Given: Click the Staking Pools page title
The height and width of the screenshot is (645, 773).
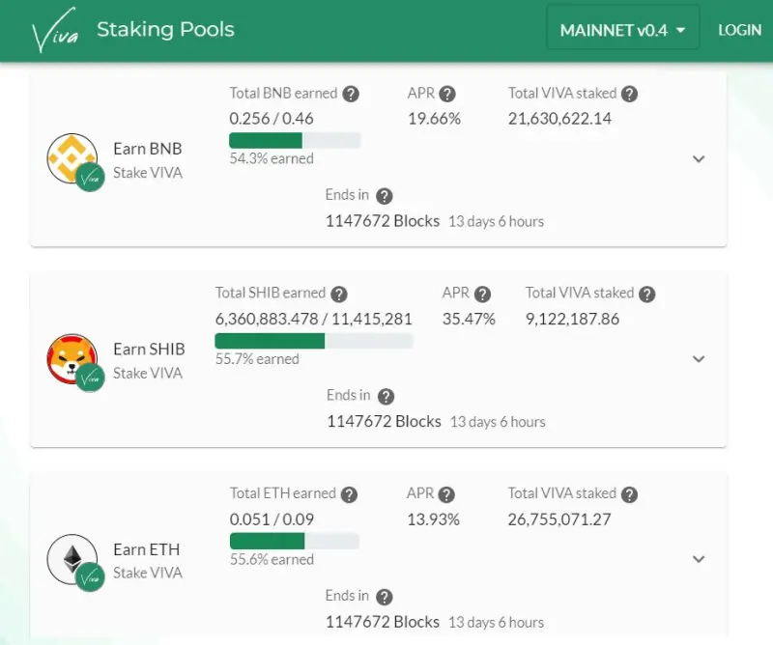Looking at the screenshot, I should [x=165, y=30].
